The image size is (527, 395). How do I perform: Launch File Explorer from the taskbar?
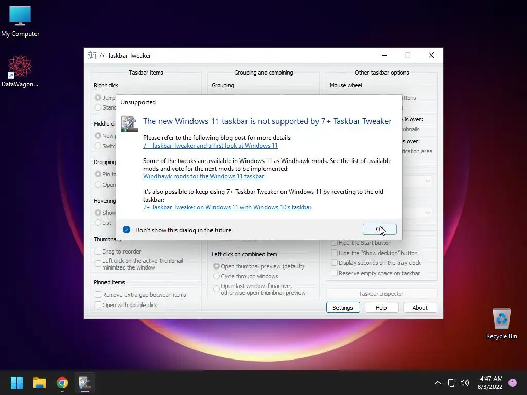pyautogui.click(x=39, y=383)
